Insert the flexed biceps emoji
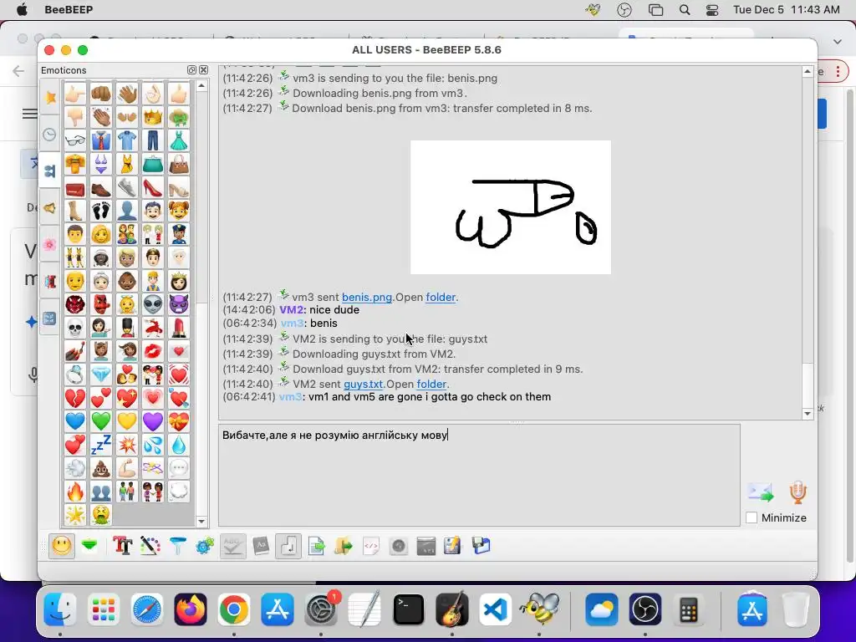Screen dimensions: 856x642 click(x=127, y=468)
